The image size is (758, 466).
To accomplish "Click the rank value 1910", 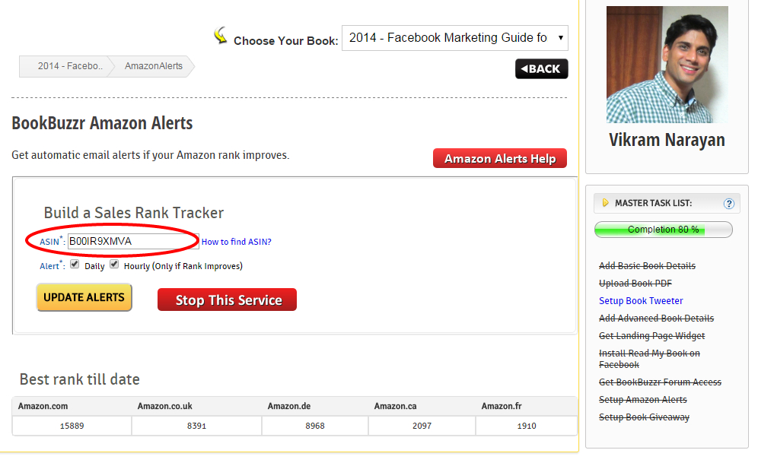I will [527, 426].
